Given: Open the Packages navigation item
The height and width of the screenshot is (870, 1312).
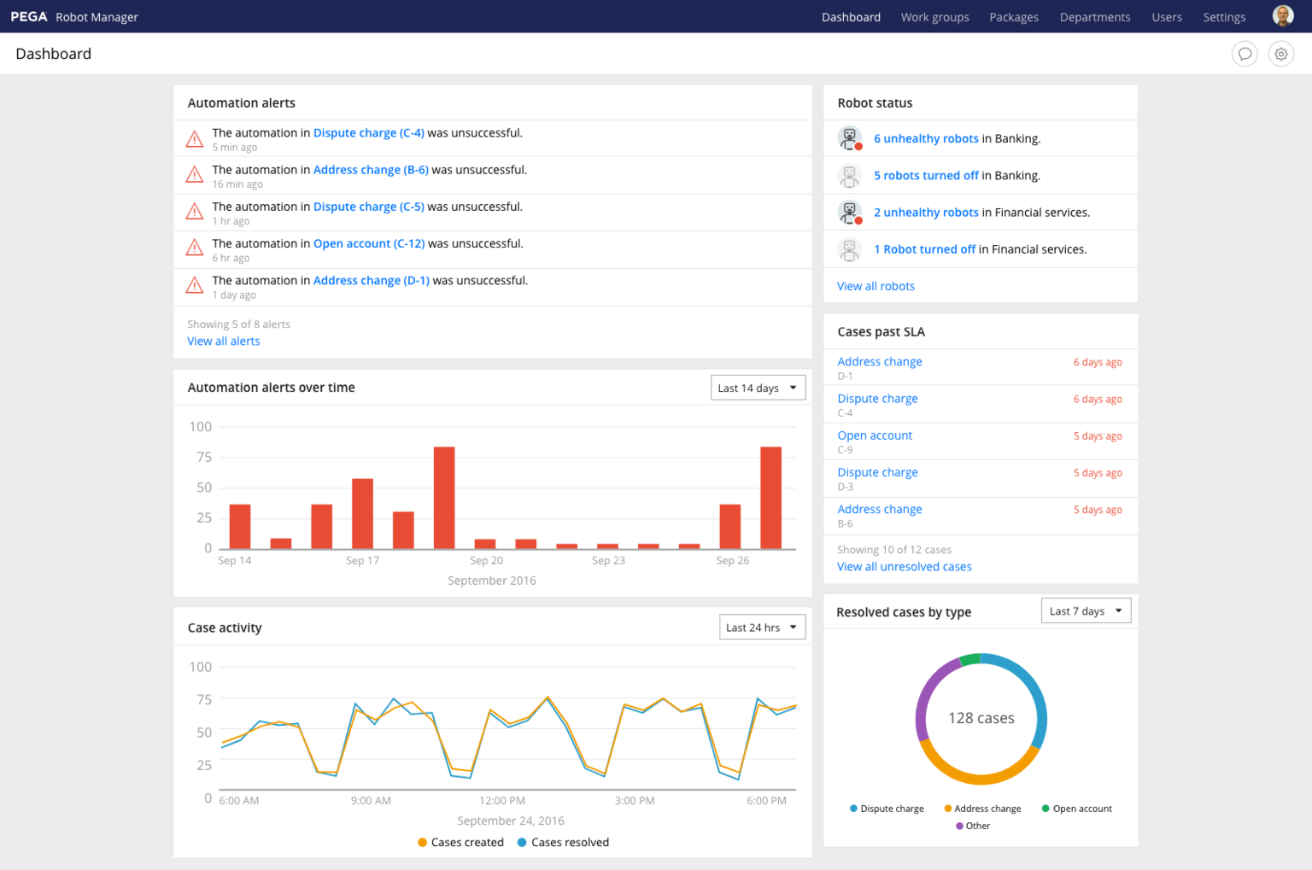Looking at the screenshot, I should 1014,17.
